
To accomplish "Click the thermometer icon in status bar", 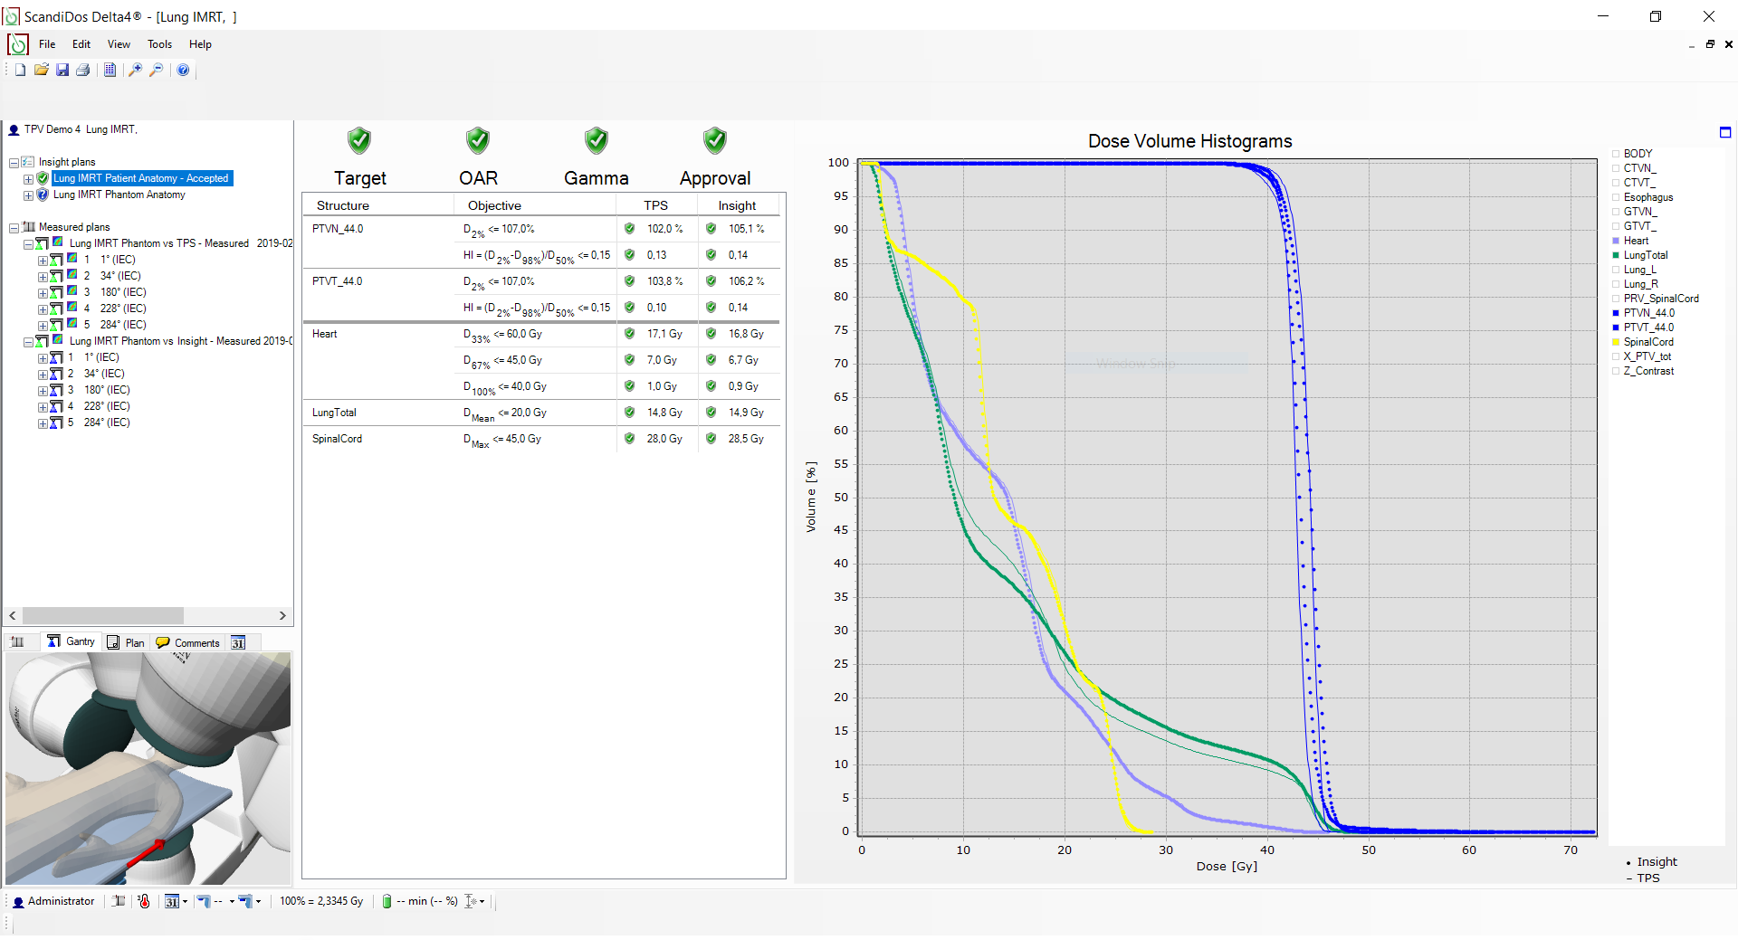I will pyautogui.click(x=144, y=901).
